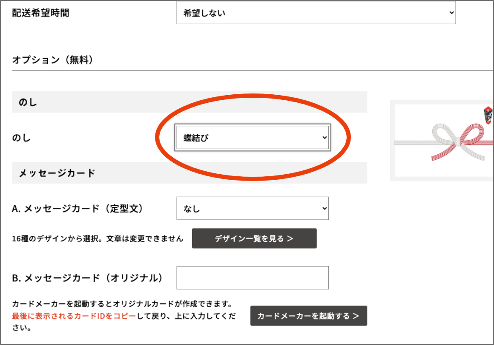The height and width of the screenshot is (345, 494).
Task: Click the 配送希望時間 field label
Action: [40, 13]
